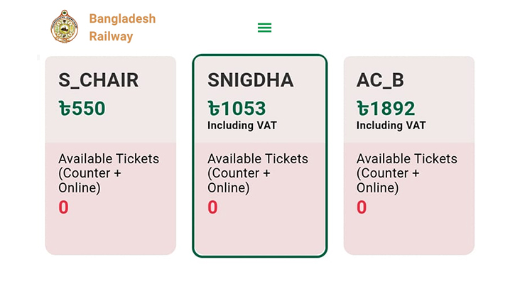515x284 pixels.
Task: Select the S_CHAIR seat class card
Action: coord(111,155)
